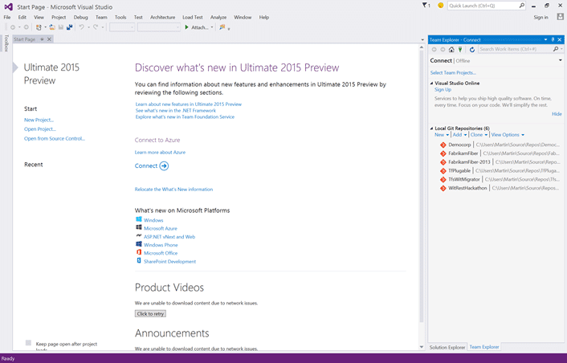Image resolution: width=567 pixels, height=363 pixels.
Task: Click the Open File toolbar icon
Action: pos(52,27)
